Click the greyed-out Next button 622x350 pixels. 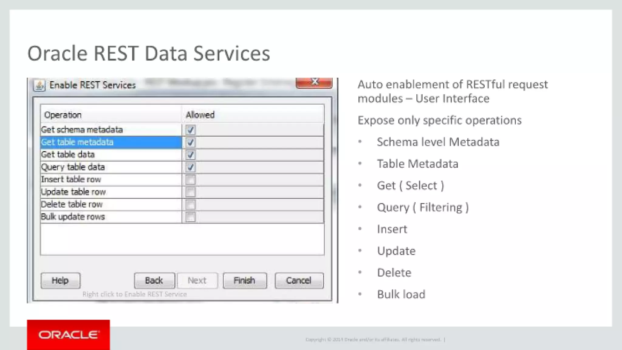[197, 280]
